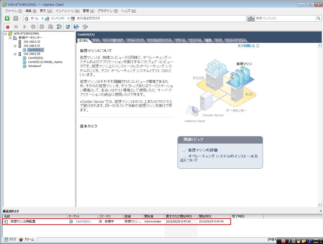The height and width of the screenshot is (244, 323).
Task: Switch to the アラーム tab
Action: coord(181,41)
